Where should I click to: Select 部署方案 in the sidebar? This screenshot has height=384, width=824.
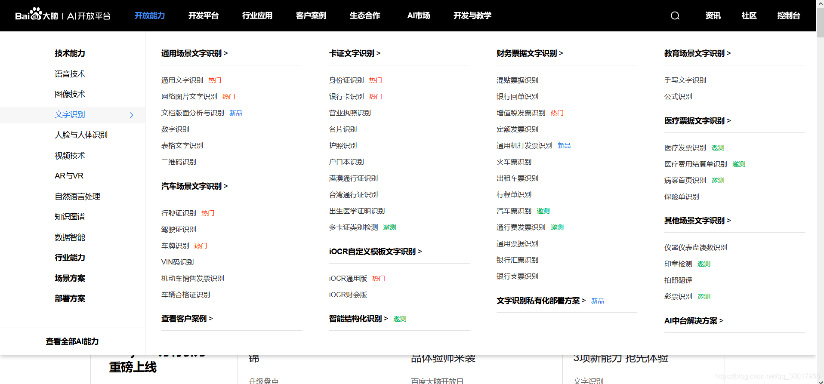(x=70, y=298)
